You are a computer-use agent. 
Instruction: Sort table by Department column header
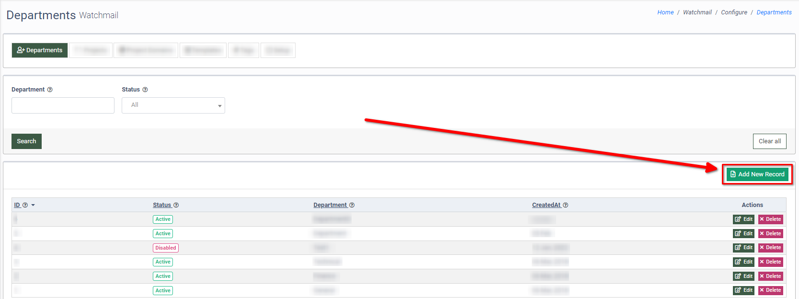[330, 205]
